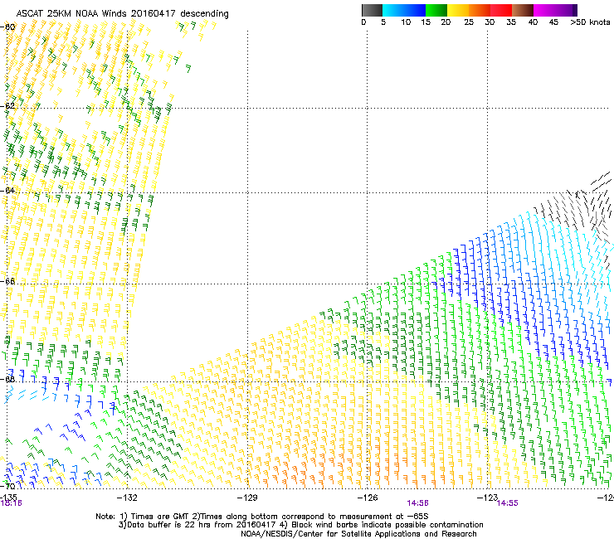Select the magenta-purple 40–50 knots legend swatch
This screenshot has width=614, height=539.
pyautogui.click(x=555, y=10)
